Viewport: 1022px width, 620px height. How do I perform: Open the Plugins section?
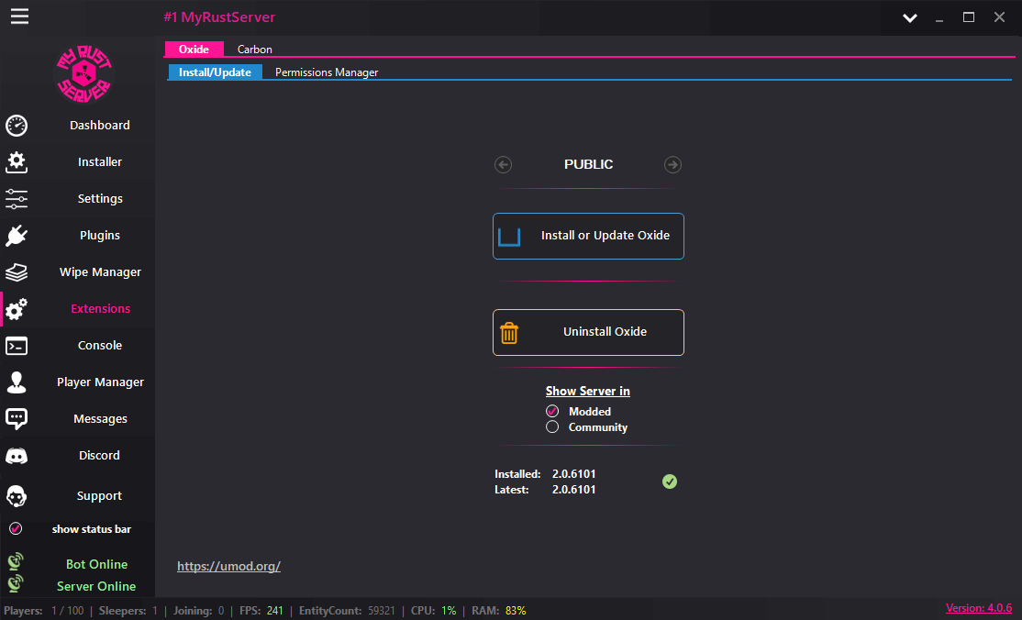pyautogui.click(x=99, y=235)
